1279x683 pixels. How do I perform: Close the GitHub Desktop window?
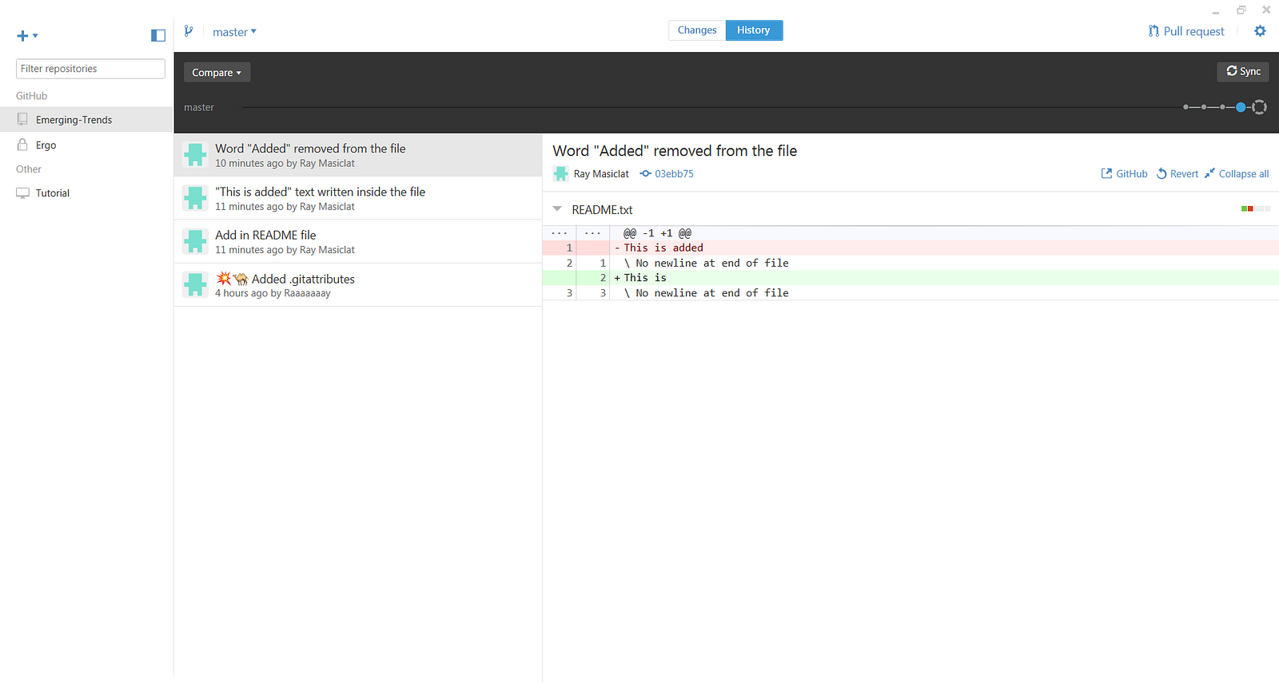click(1266, 10)
